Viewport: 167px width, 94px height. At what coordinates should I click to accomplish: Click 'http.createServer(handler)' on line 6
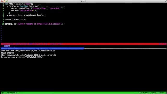pos(32,15)
